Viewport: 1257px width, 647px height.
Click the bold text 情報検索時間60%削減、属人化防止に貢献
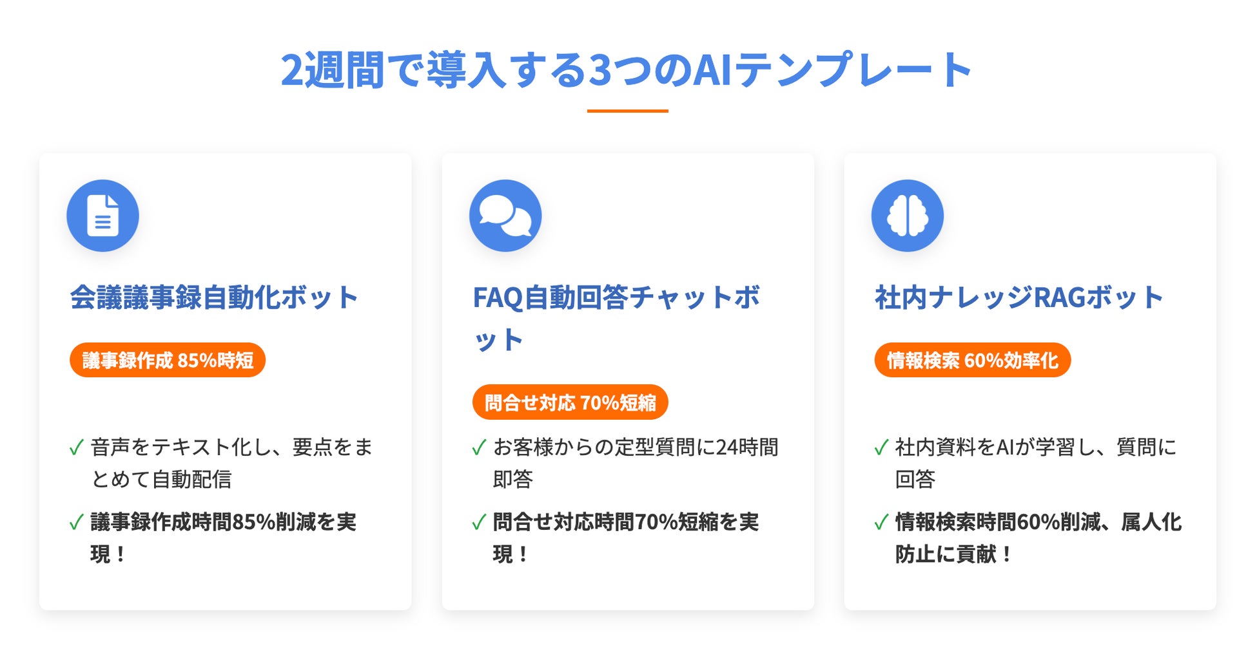point(1038,538)
